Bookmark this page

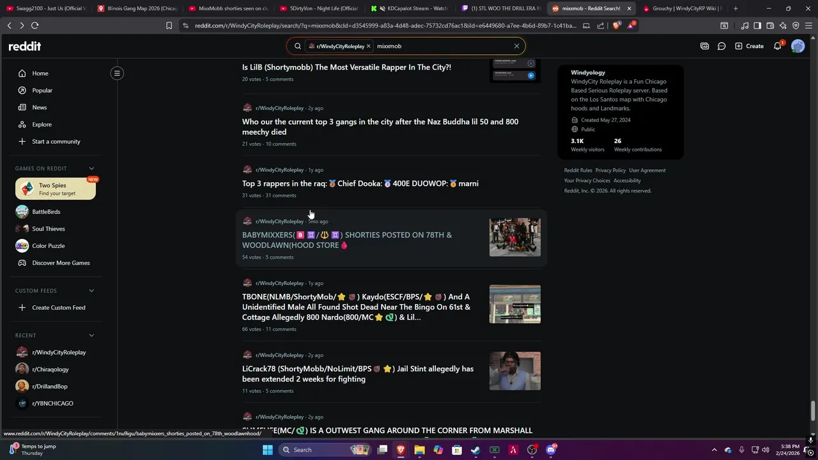pyautogui.click(x=169, y=26)
